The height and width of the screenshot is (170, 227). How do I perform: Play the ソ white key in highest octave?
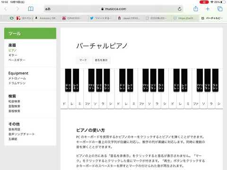203,101
